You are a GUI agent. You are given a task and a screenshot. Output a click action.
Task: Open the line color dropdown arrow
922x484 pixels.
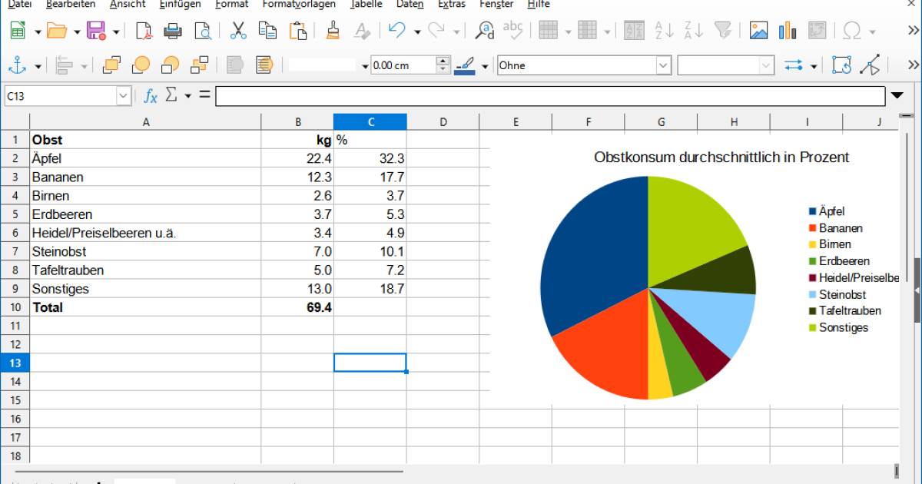(x=485, y=66)
